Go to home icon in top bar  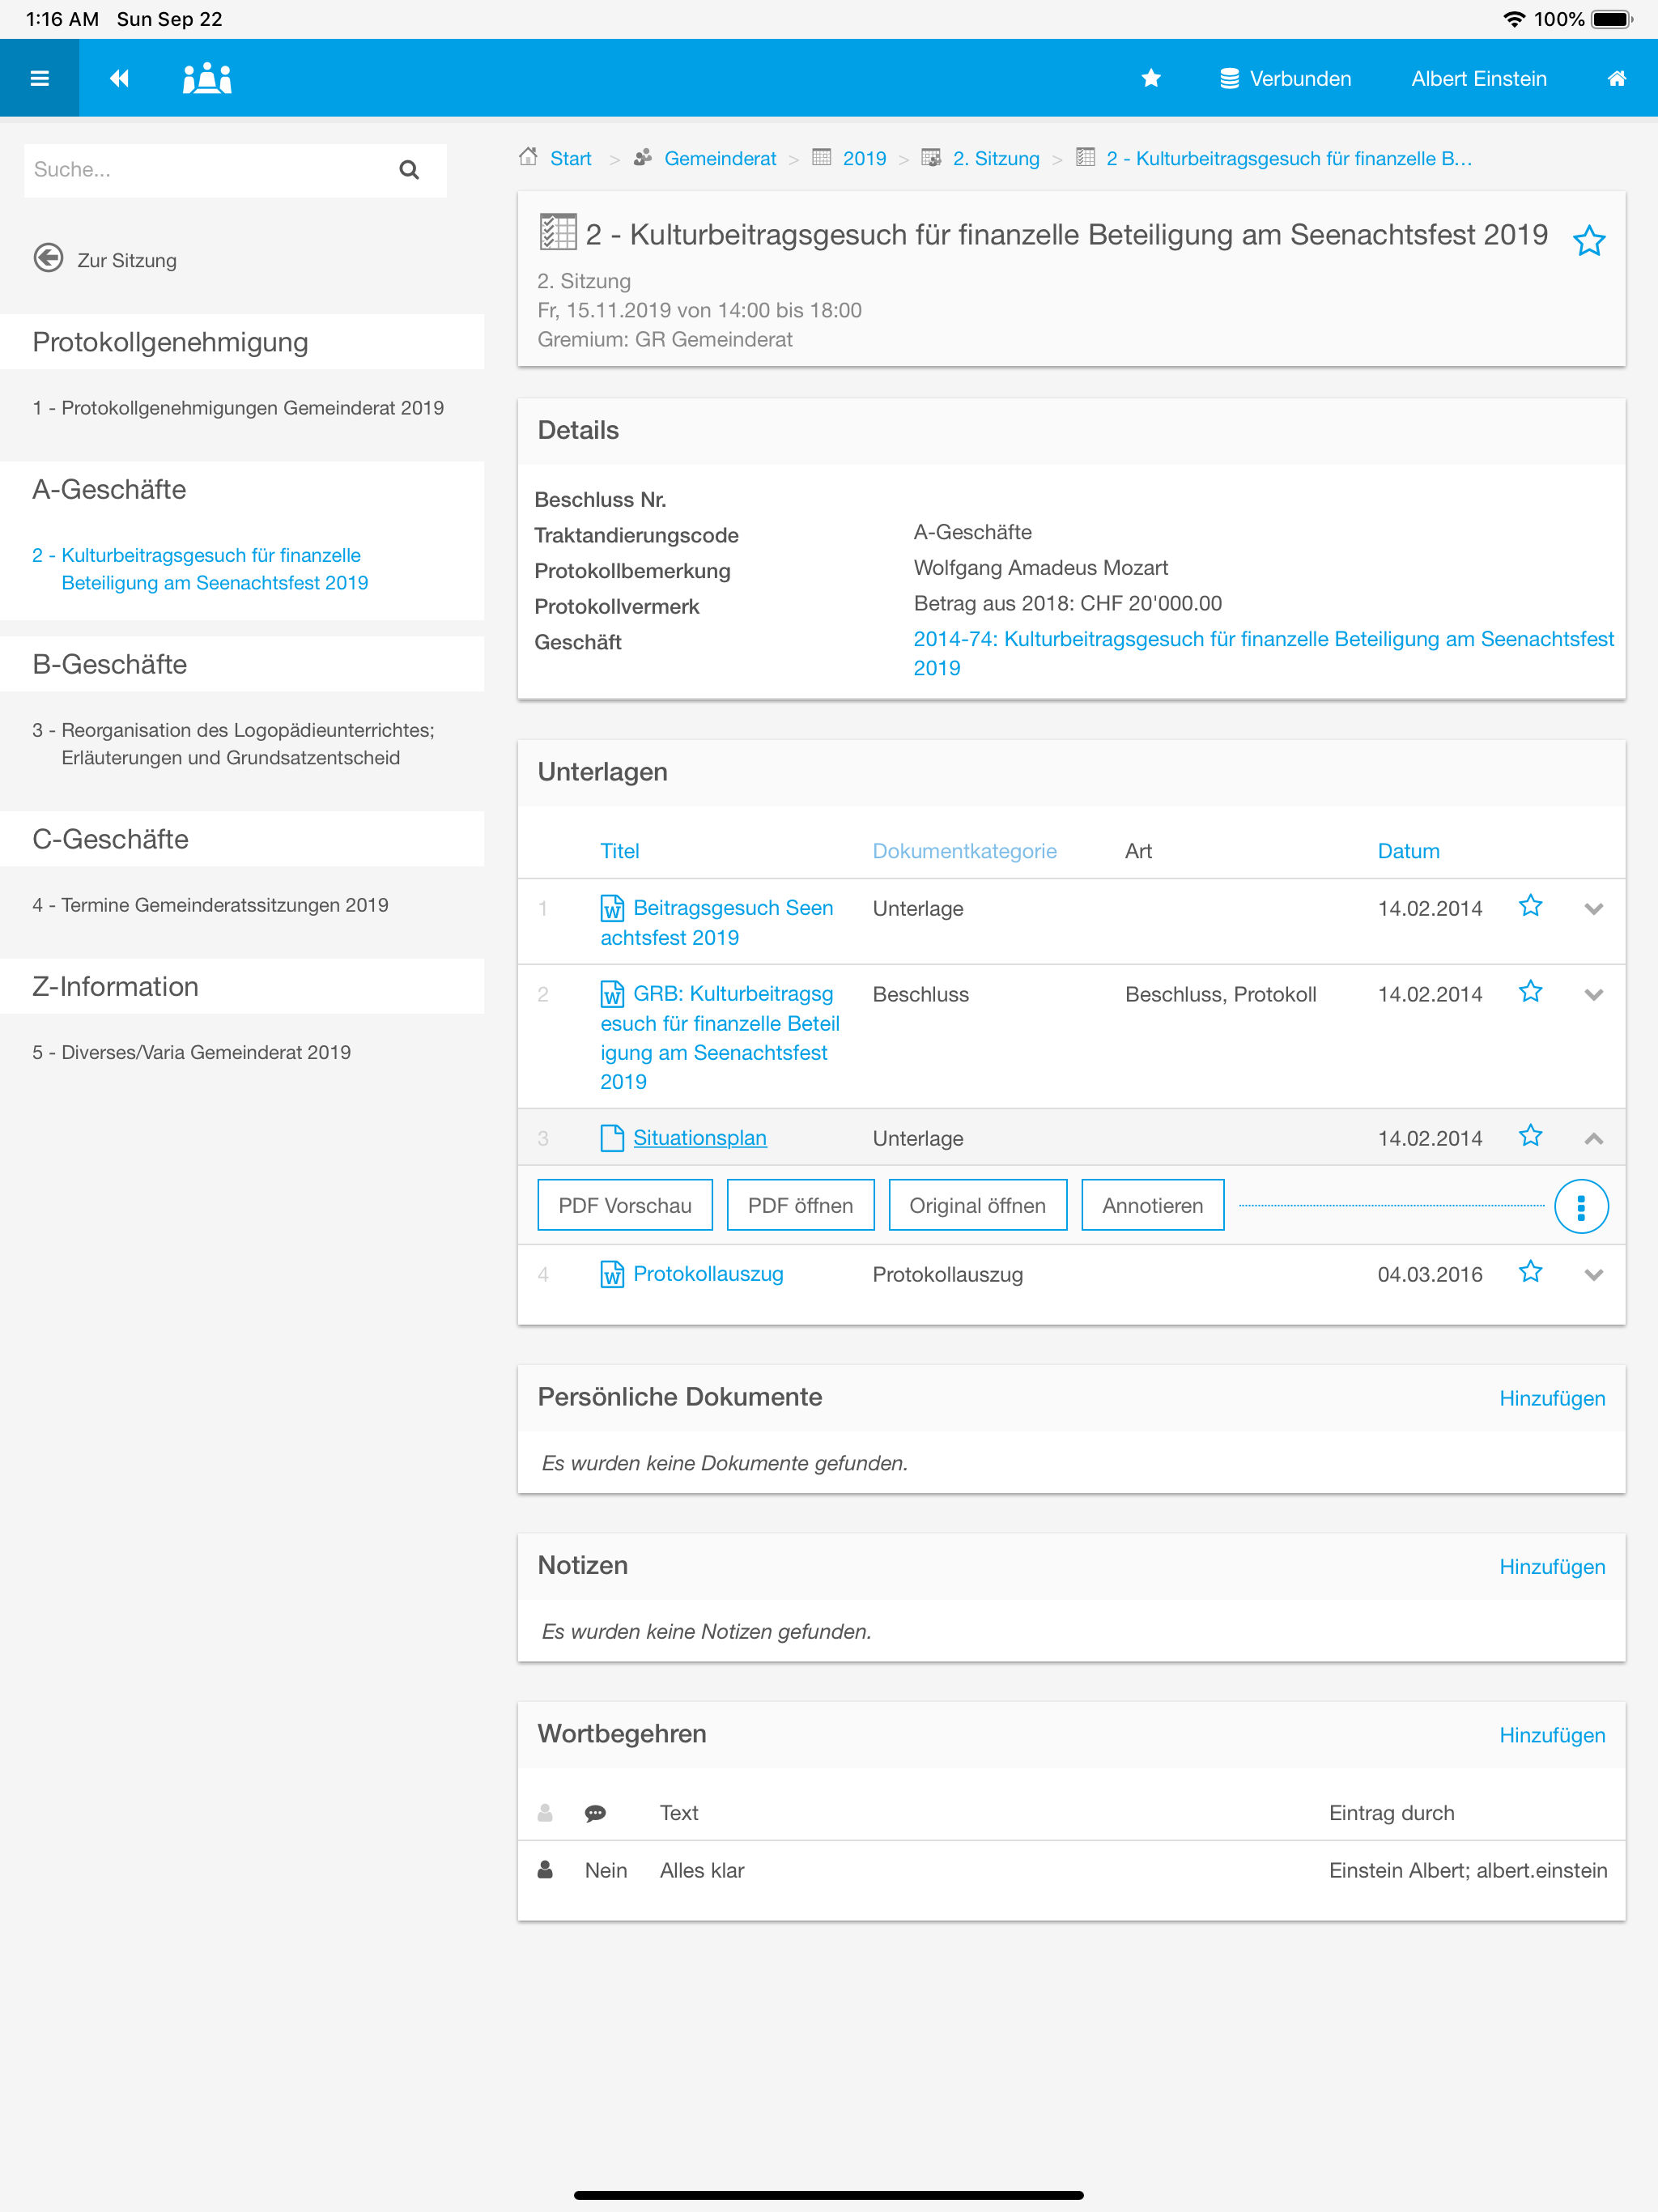[1616, 78]
